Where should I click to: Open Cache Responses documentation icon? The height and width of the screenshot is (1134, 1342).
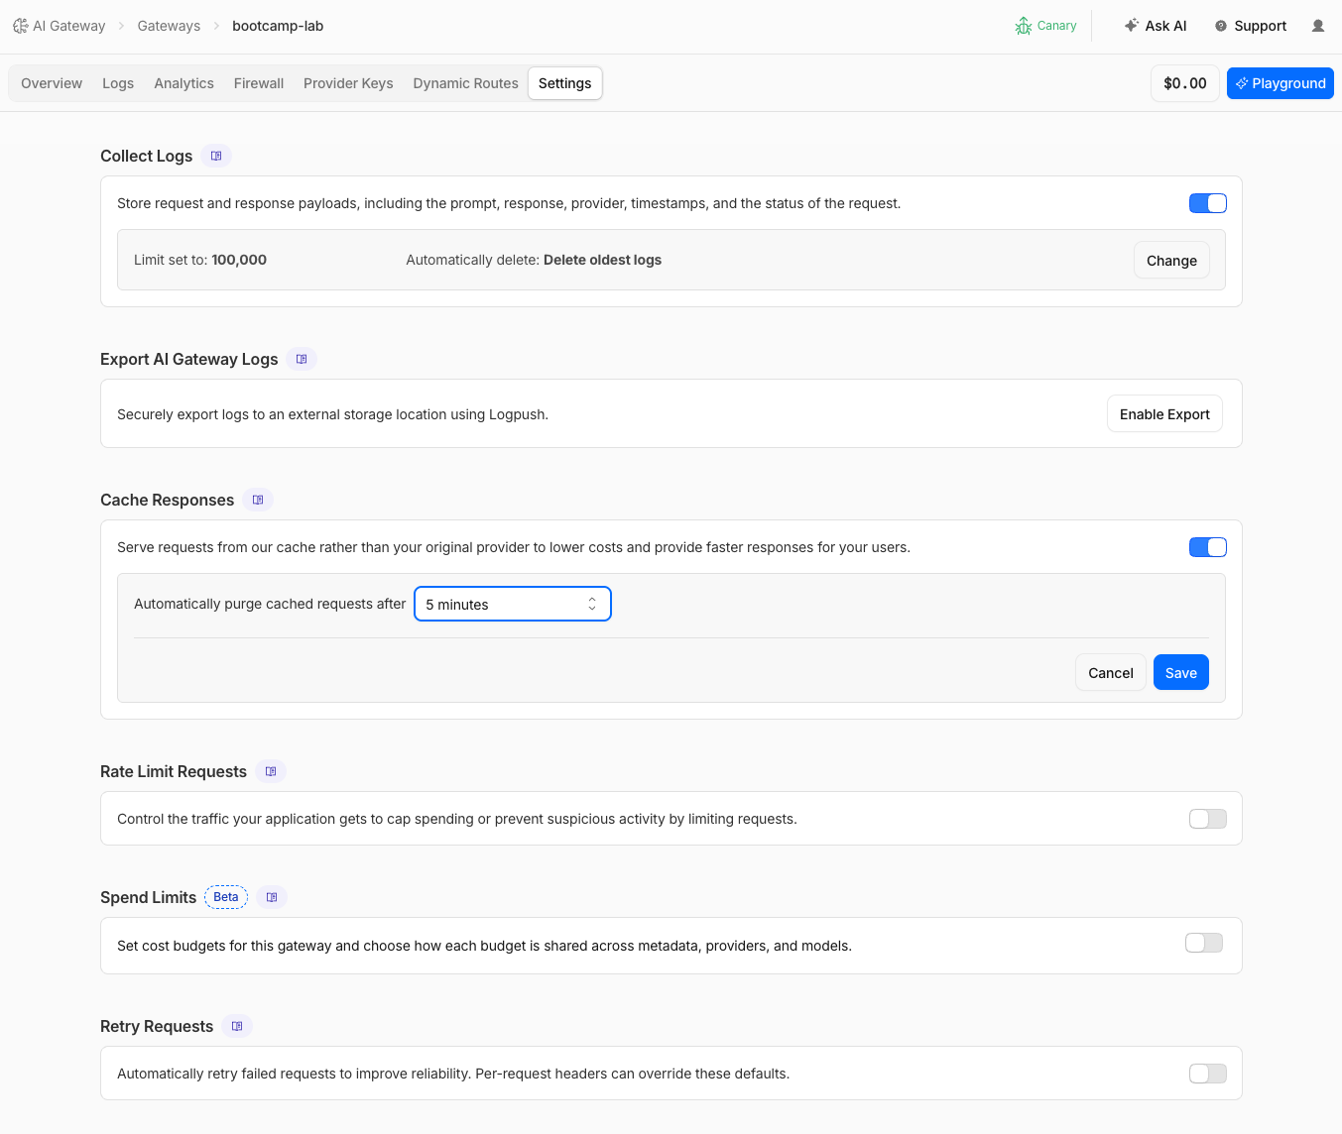258,500
